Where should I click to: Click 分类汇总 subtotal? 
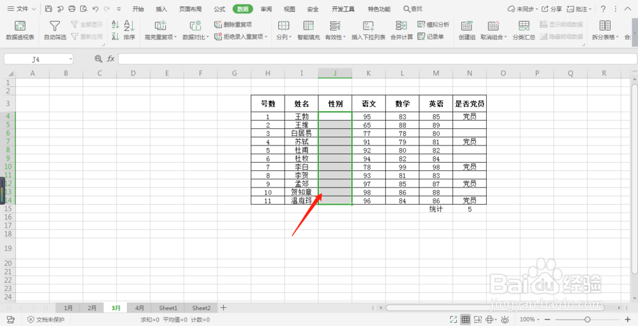tap(524, 31)
